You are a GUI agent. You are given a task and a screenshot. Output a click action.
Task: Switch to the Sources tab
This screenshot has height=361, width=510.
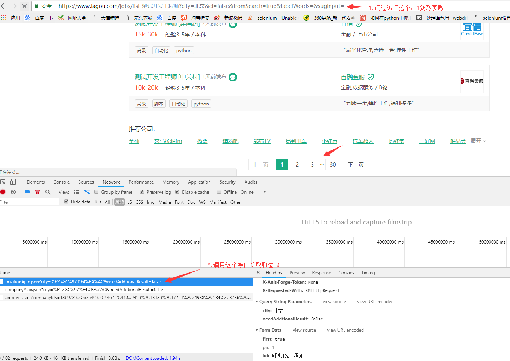pos(86,182)
